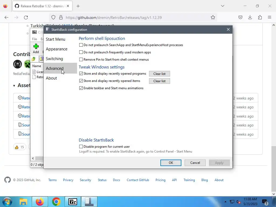Click the GitHub logo in footer
This screenshot has width=276, height=207.
tap(7, 180)
